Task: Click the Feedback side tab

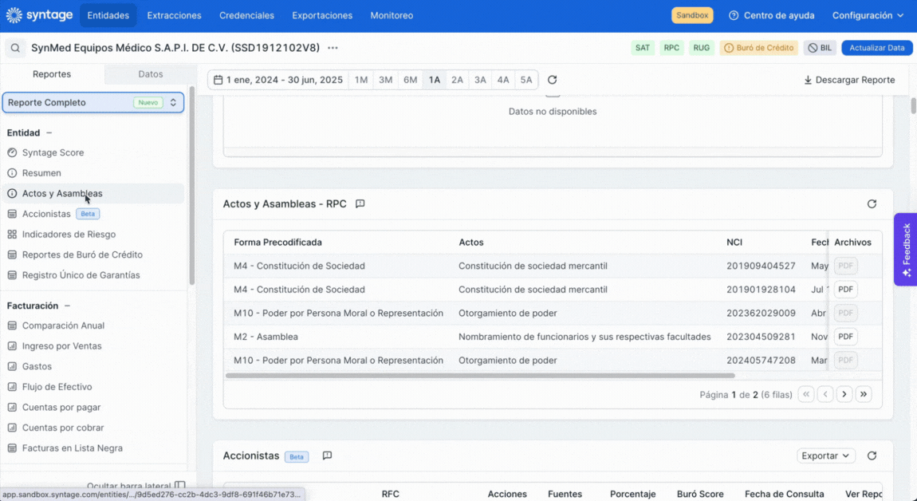Action: click(x=905, y=250)
